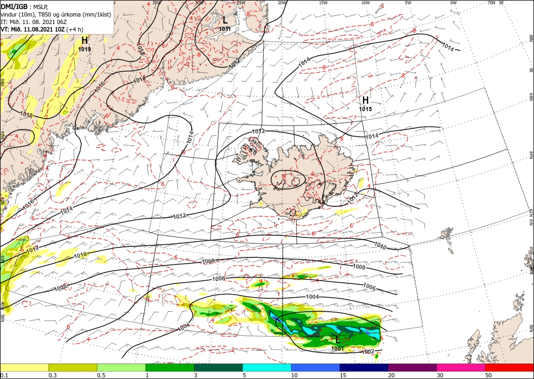Click the 'VT: Mið. 11.08.2021 10Z (+4 h)' line

pyautogui.click(x=42, y=29)
